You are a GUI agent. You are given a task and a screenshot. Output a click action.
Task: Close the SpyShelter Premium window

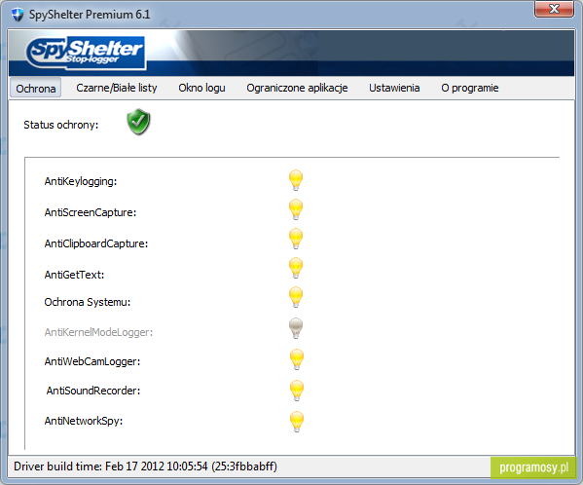554,9
